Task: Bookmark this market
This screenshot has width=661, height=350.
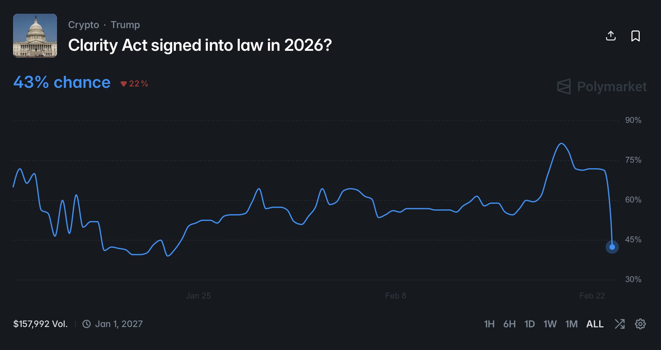Action: coord(636,36)
